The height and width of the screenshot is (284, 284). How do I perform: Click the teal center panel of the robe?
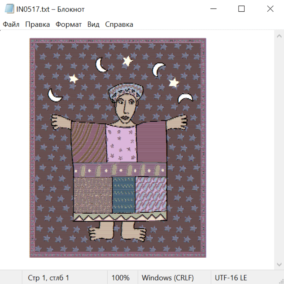(124, 194)
